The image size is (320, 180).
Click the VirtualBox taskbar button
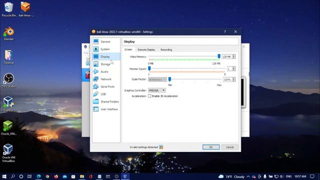[125, 176]
